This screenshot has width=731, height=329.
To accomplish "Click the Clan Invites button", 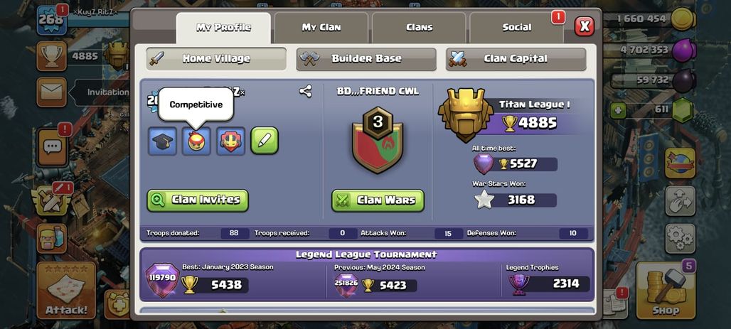I will coord(198,200).
